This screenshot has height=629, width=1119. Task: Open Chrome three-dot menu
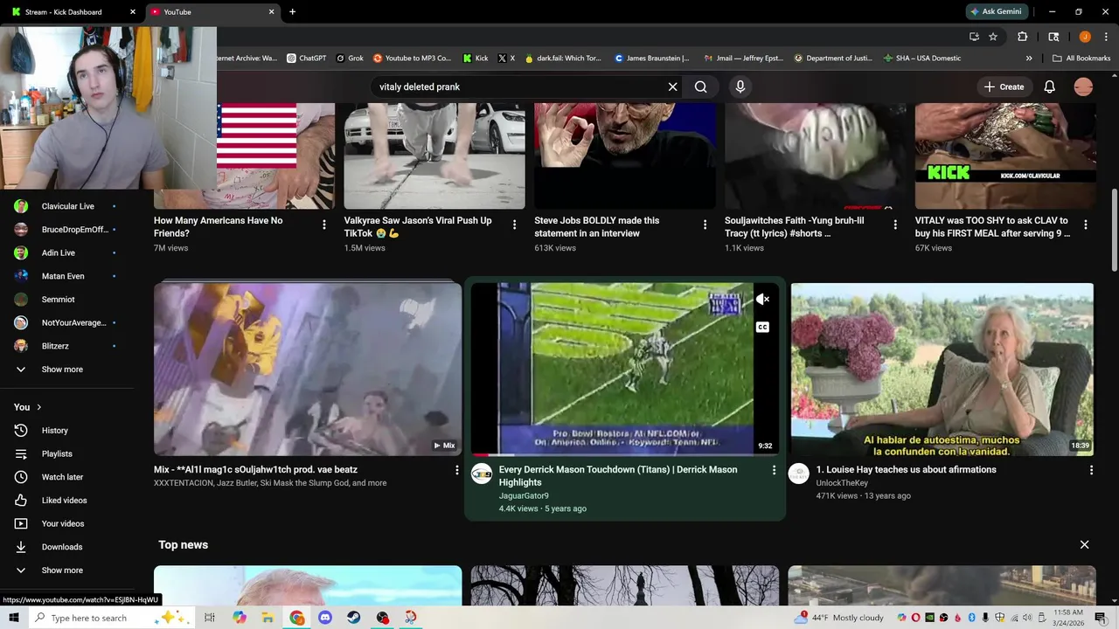[1106, 37]
